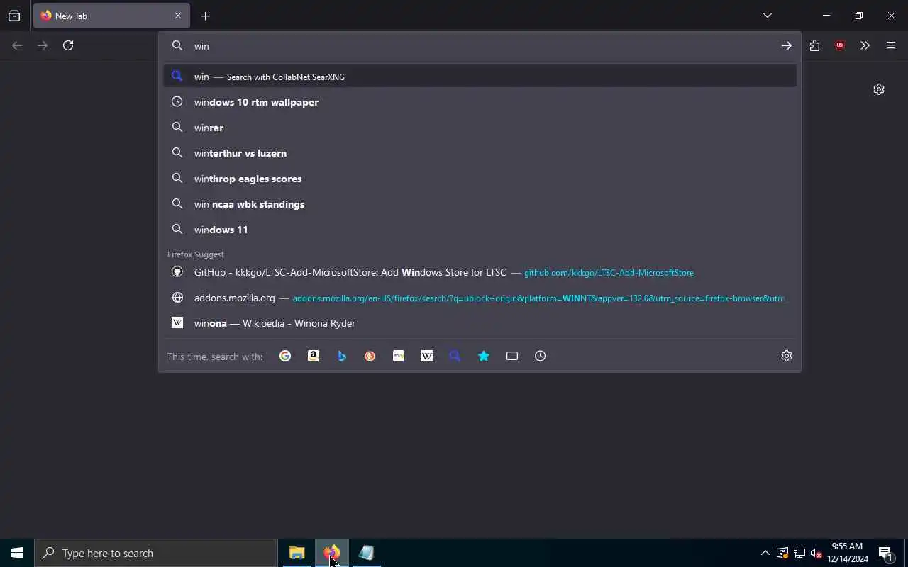Select the New Tab tab

(111, 16)
